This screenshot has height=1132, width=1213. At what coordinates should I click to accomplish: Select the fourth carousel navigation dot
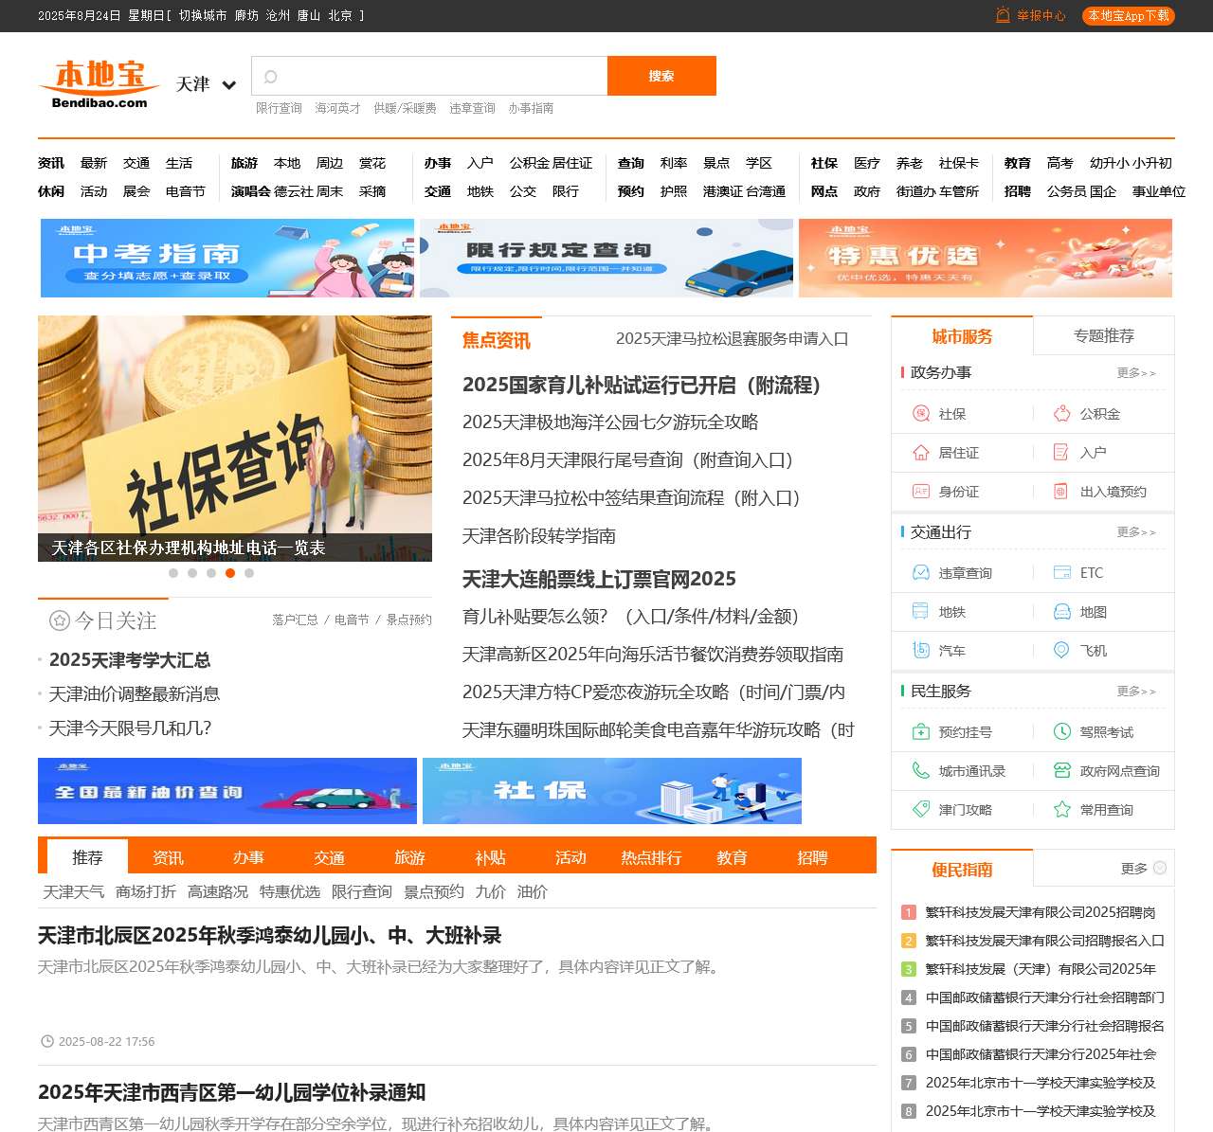point(230,573)
